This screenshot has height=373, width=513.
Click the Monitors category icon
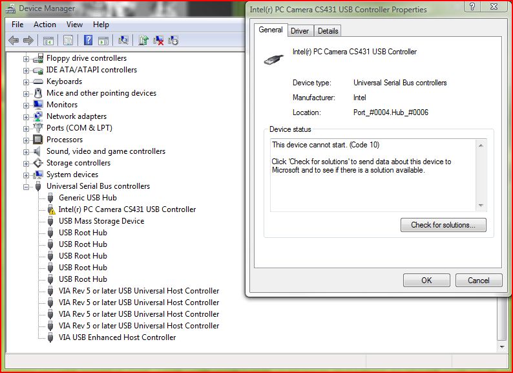click(x=38, y=105)
